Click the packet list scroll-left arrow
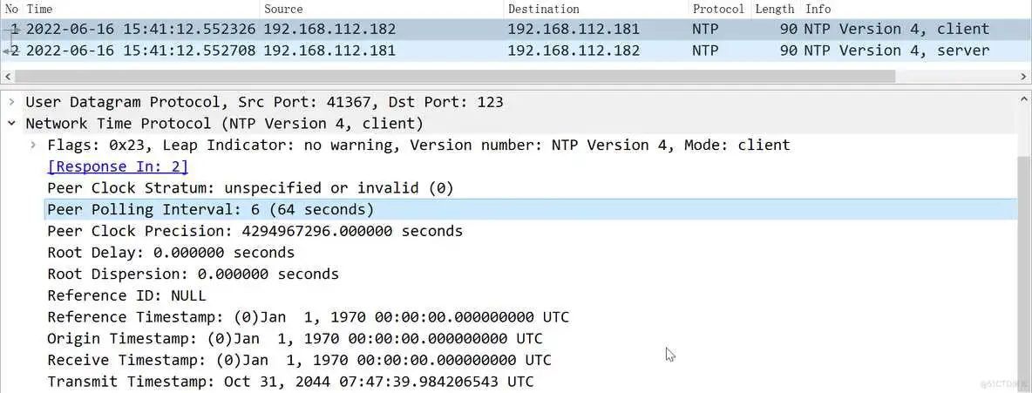This screenshot has width=1032, height=393. coord(8,77)
